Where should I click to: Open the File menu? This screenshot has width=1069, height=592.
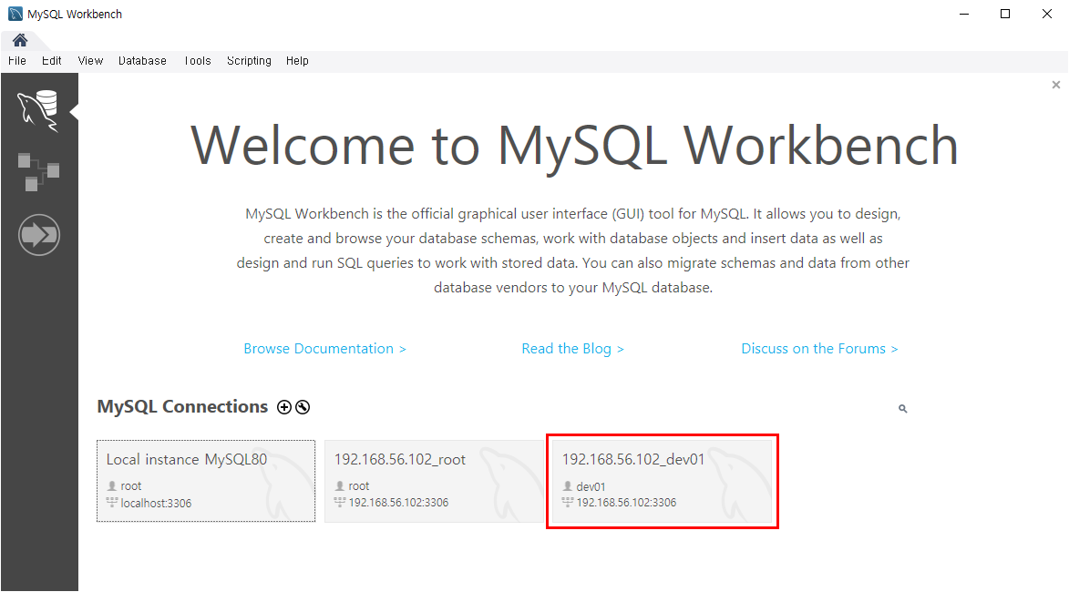[17, 61]
